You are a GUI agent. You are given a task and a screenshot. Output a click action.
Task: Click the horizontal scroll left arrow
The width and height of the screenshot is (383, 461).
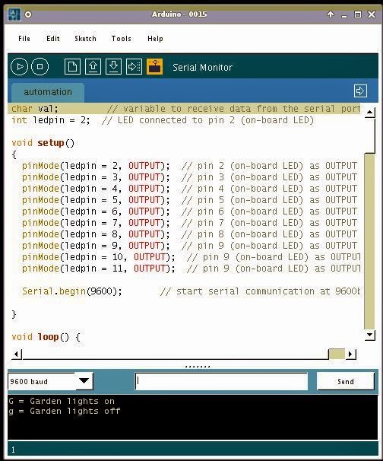pyautogui.click(x=17, y=354)
